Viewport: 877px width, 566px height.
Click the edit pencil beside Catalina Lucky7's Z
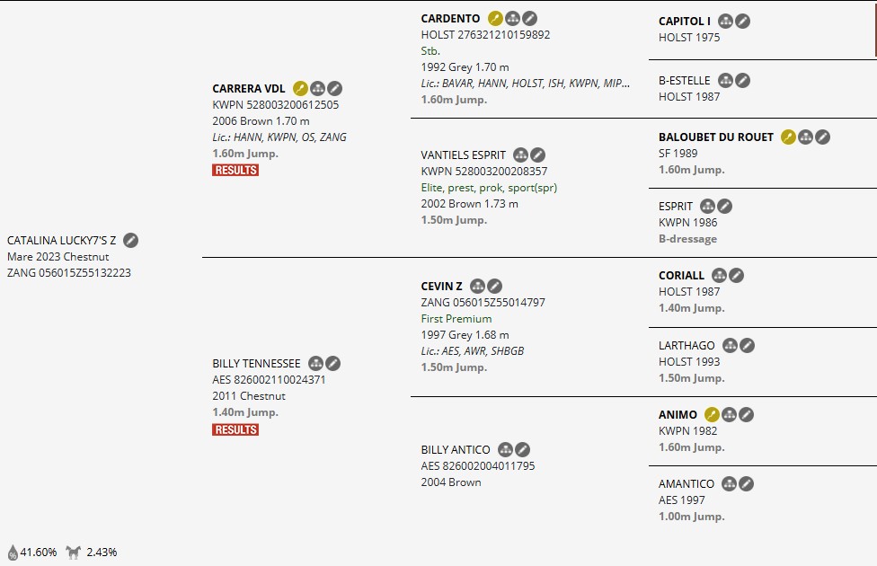coord(131,240)
